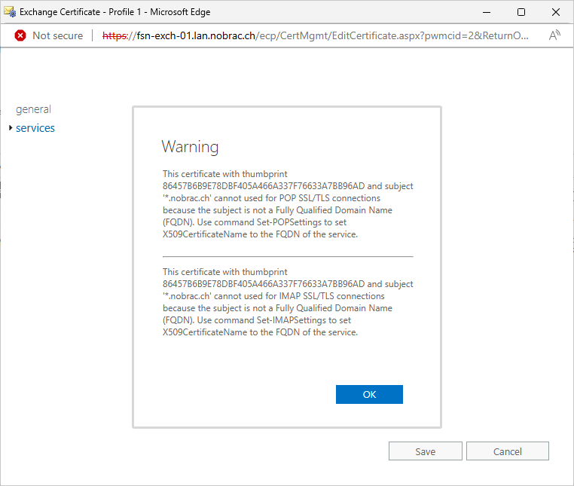This screenshot has height=486, width=574.
Task: Click the Exchange Certificate envelope icon in title bar
Action: point(10,12)
